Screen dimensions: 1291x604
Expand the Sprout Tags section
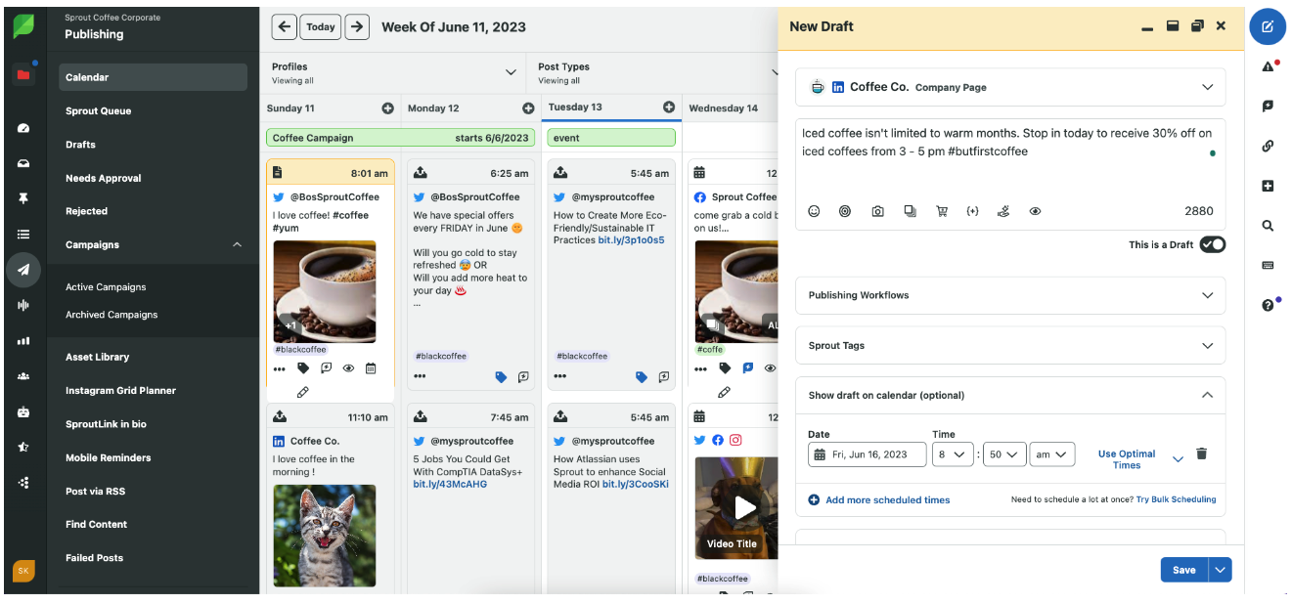pyautogui.click(x=1010, y=345)
